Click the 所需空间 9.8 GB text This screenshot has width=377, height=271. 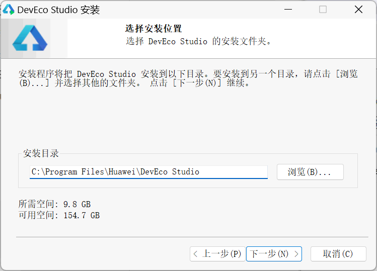point(54,204)
